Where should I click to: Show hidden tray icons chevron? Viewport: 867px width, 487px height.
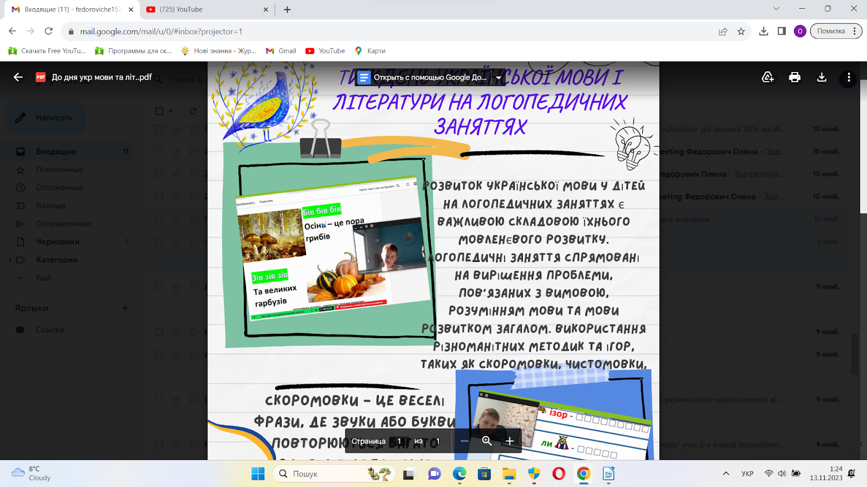726,474
